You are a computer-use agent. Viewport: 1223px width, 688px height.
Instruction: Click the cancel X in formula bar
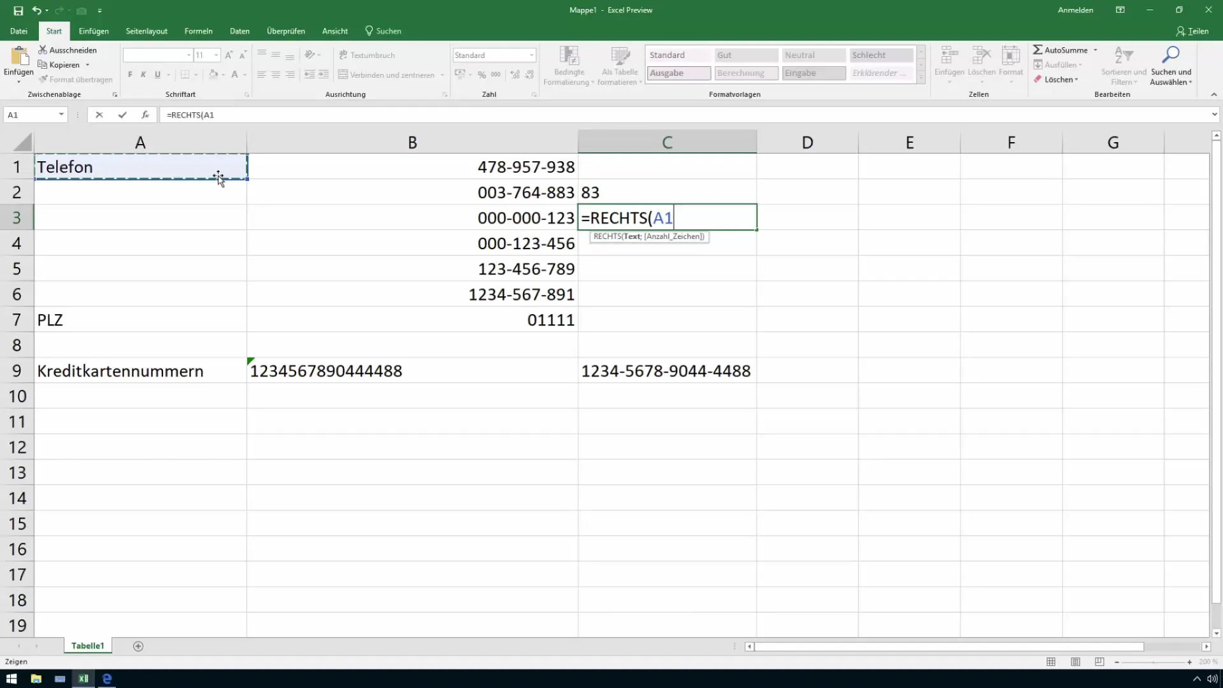click(x=99, y=115)
